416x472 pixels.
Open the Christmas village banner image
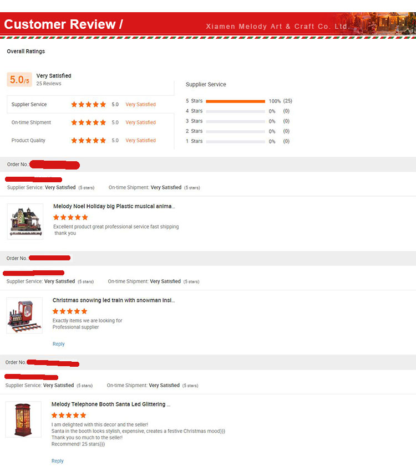[374, 23]
